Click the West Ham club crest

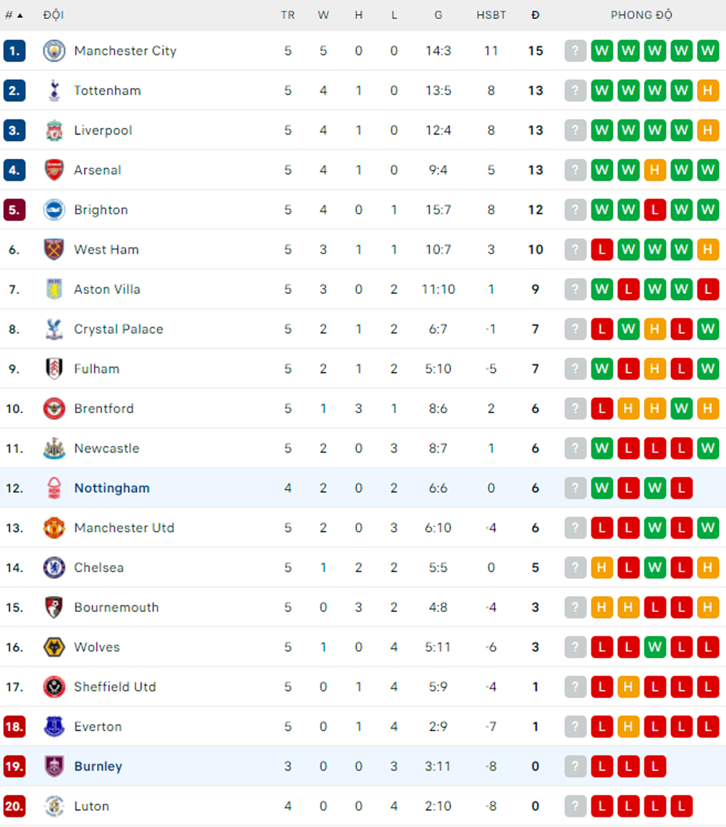click(x=54, y=250)
